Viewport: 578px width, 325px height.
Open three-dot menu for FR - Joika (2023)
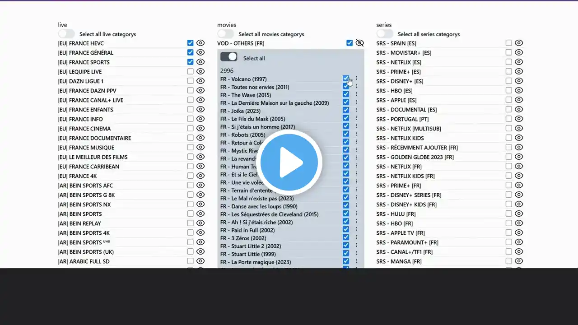point(356,110)
